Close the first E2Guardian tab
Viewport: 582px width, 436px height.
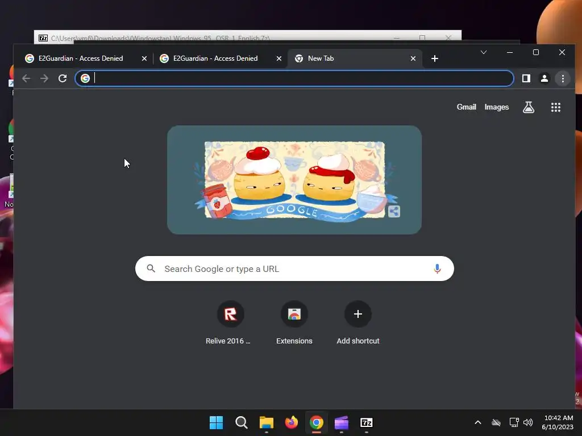144,58
